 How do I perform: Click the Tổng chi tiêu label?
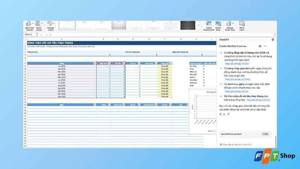point(33,52)
